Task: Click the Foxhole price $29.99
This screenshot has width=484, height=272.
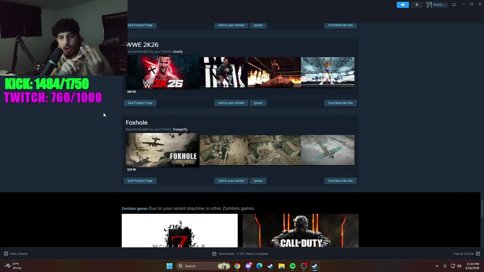Action: click(132, 170)
